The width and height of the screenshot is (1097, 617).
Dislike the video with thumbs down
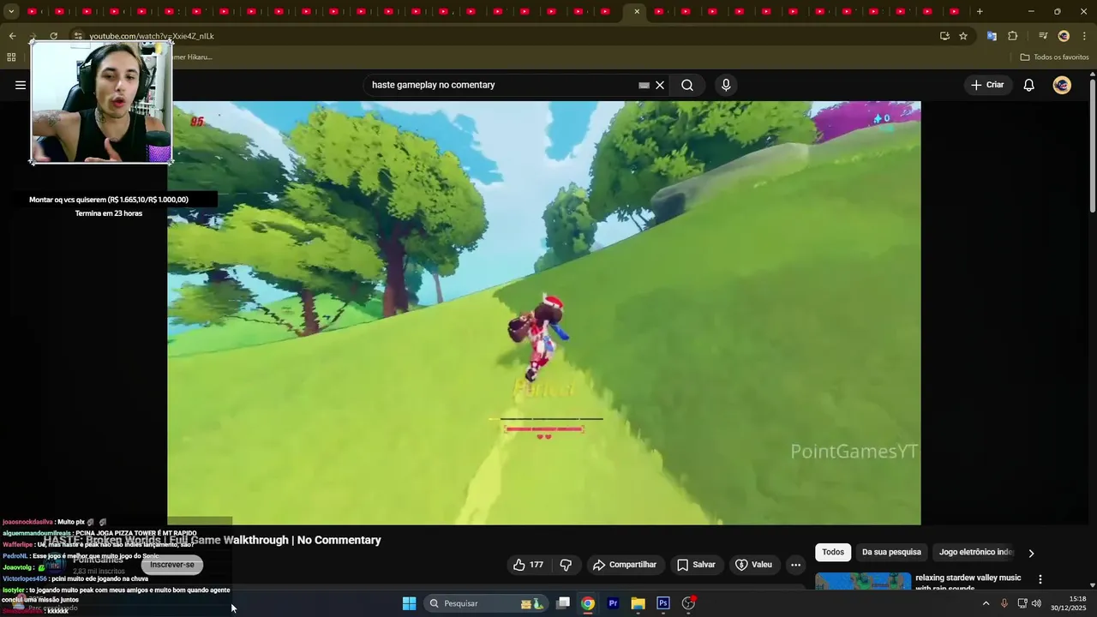pos(566,565)
